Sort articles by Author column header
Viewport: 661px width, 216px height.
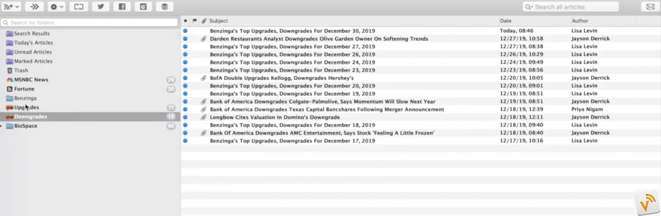click(603, 21)
